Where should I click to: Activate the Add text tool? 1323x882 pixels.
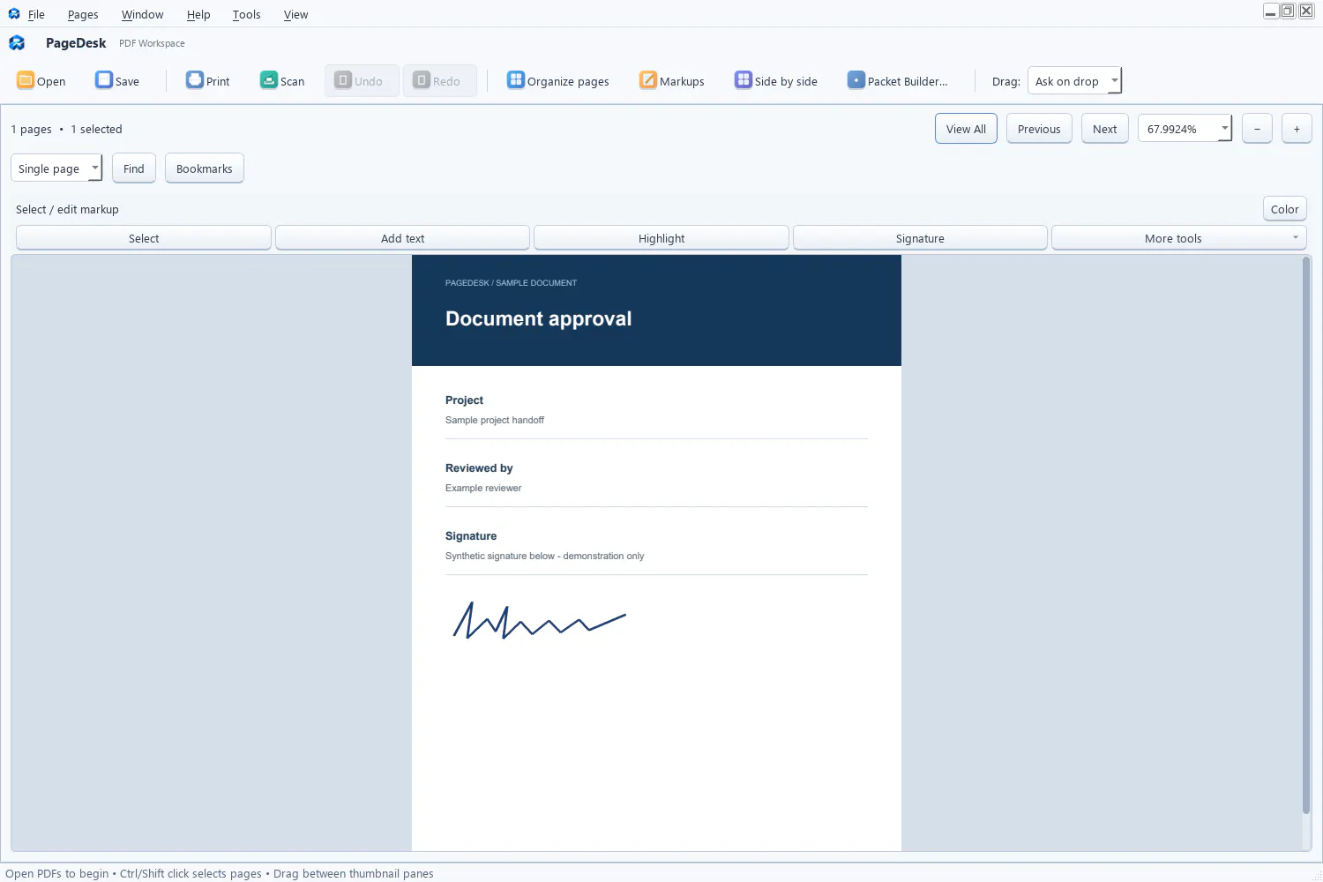coord(402,238)
